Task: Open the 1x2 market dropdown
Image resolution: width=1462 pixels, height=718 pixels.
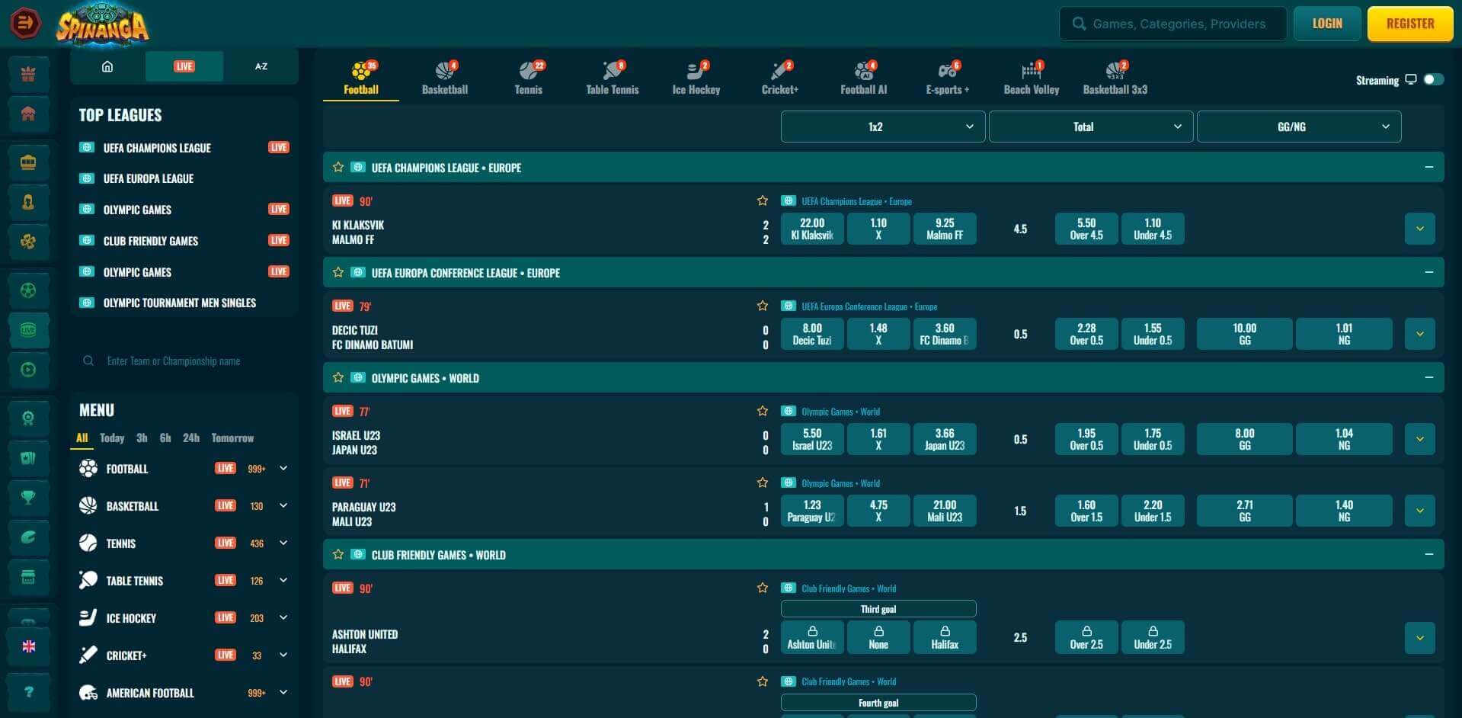Action: tap(883, 127)
